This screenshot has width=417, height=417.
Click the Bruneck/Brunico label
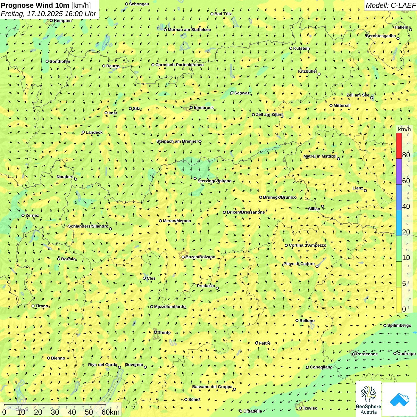coord(280,197)
